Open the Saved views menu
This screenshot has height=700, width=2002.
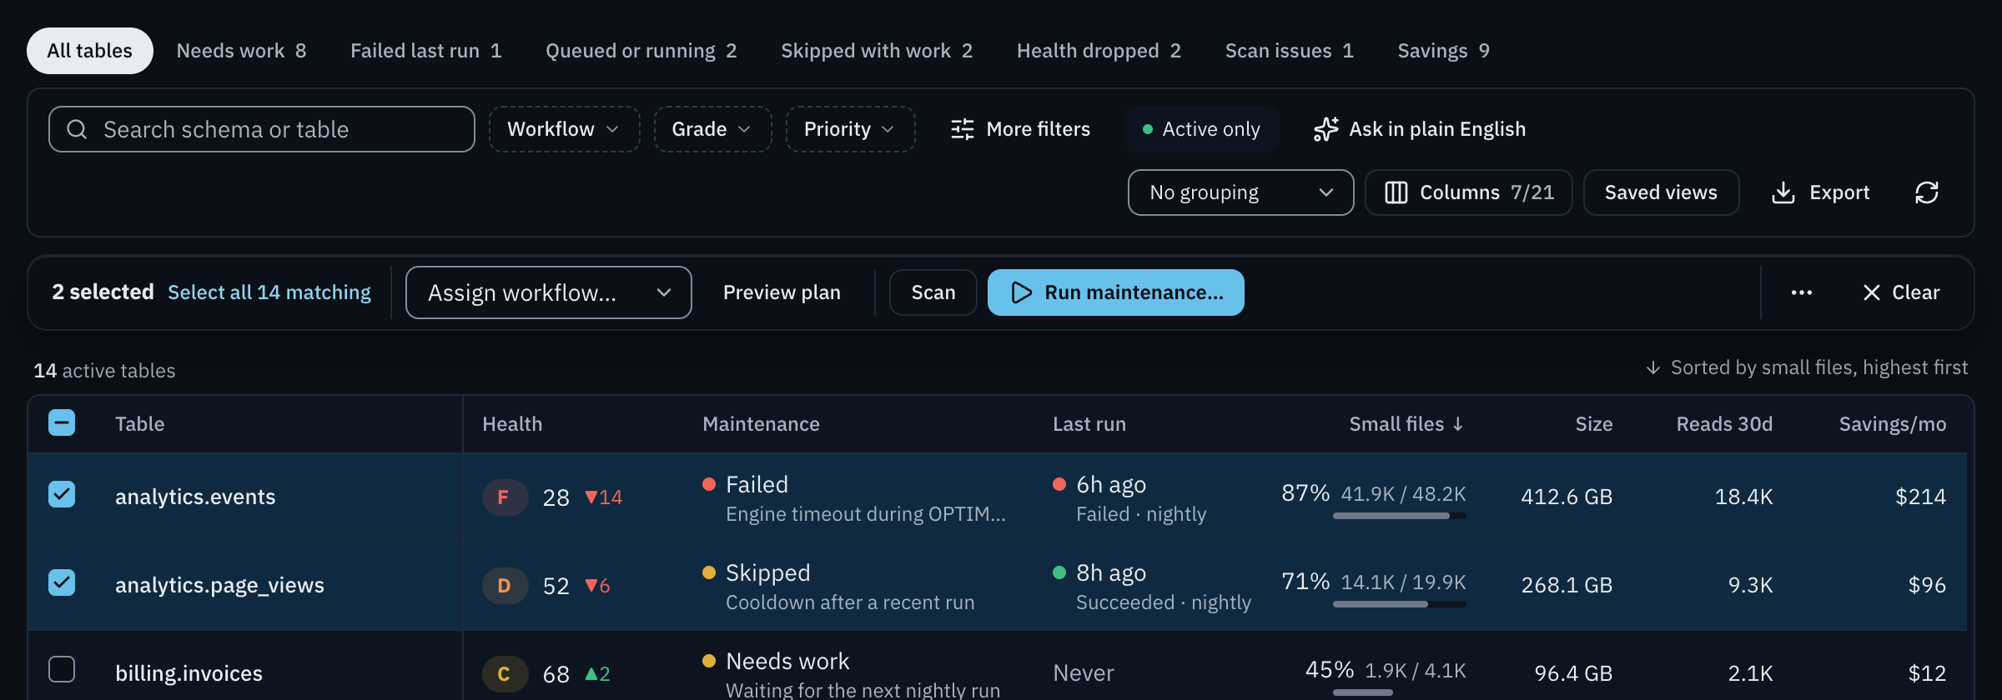pos(1661,192)
